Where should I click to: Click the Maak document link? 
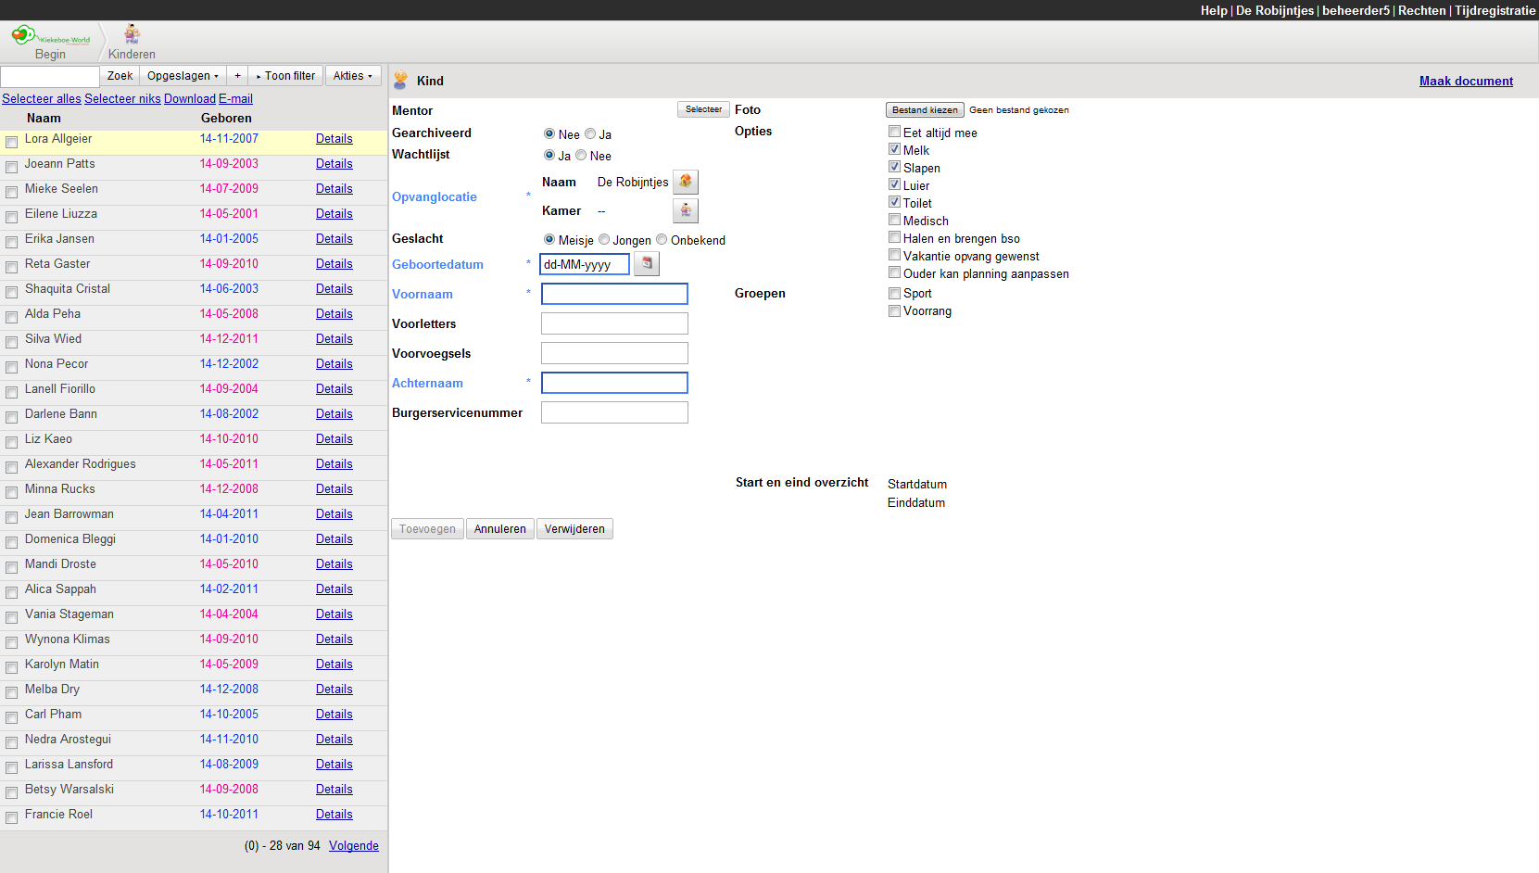point(1466,82)
